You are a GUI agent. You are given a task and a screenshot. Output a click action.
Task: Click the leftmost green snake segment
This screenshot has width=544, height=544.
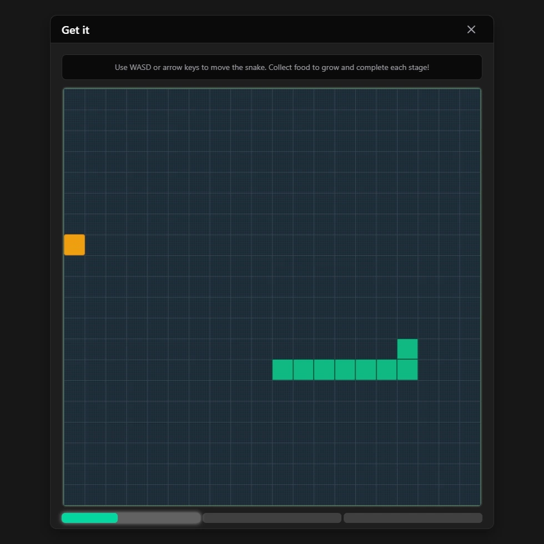[x=283, y=370]
